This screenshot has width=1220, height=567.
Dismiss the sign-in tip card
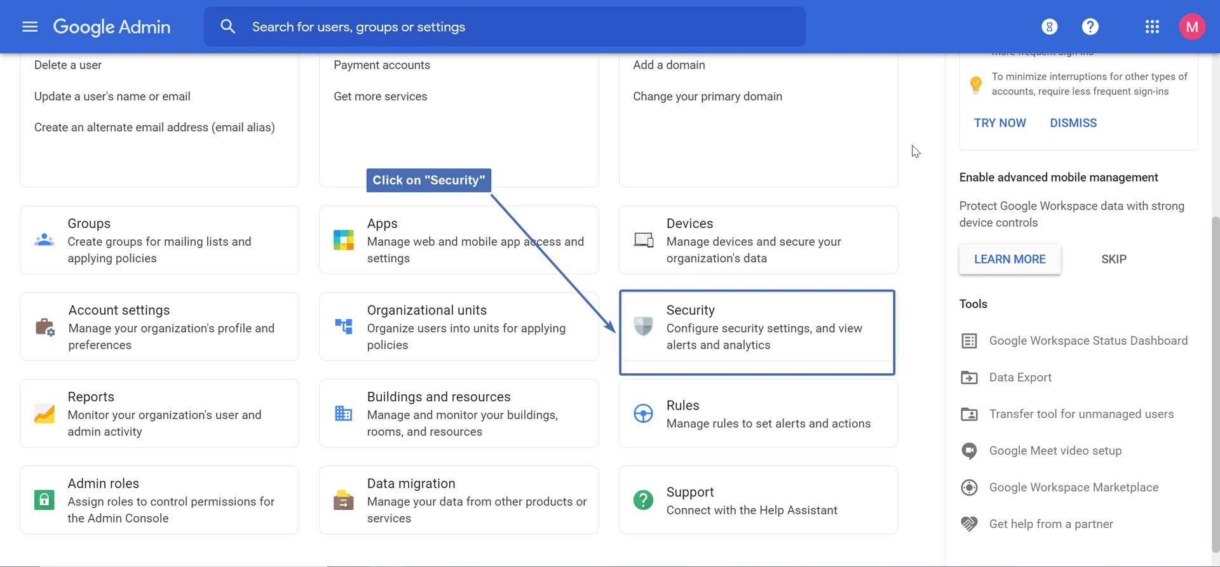pyautogui.click(x=1073, y=123)
